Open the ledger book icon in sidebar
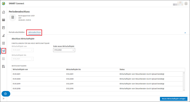This screenshot has height=102, width=190. [x=4, y=28]
